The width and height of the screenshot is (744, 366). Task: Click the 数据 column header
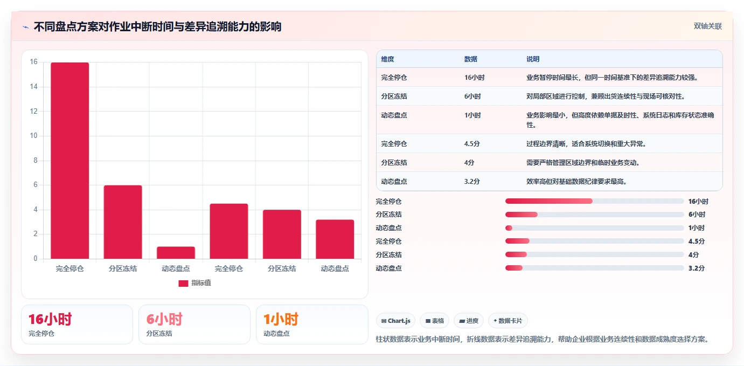click(470, 59)
